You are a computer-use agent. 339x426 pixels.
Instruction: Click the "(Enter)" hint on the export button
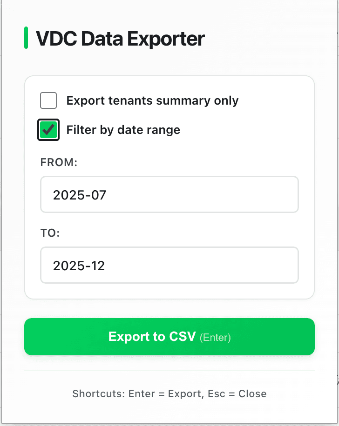click(215, 337)
